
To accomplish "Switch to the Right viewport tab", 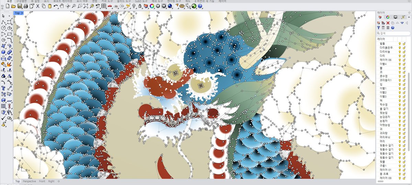I will coord(51,181).
